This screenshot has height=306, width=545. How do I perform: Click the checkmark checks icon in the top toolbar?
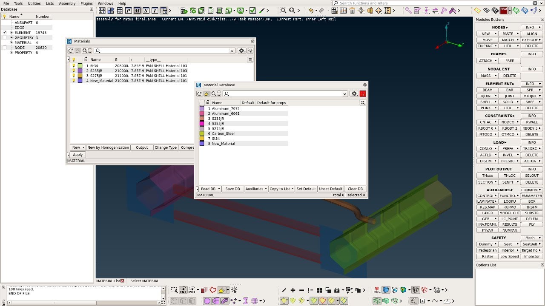(x=252, y=11)
